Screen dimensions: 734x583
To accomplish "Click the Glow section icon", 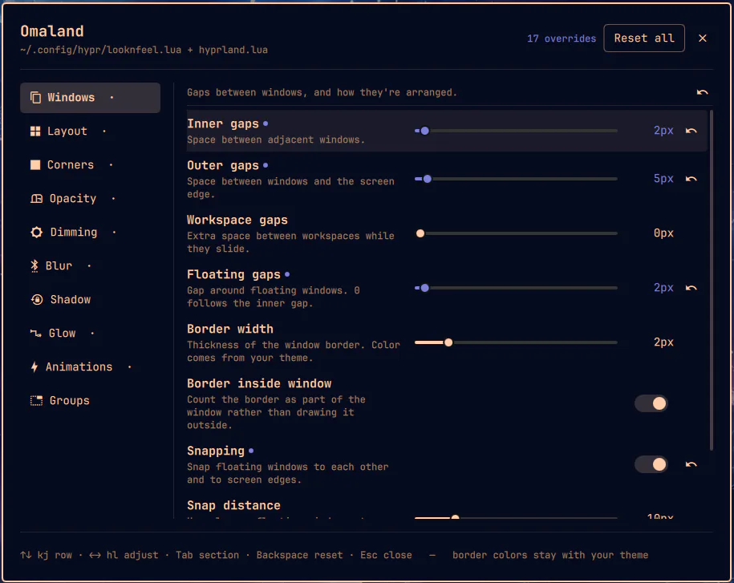I will pos(35,333).
